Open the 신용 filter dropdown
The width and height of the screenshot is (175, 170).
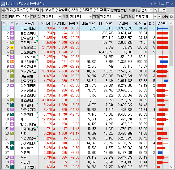91,17
